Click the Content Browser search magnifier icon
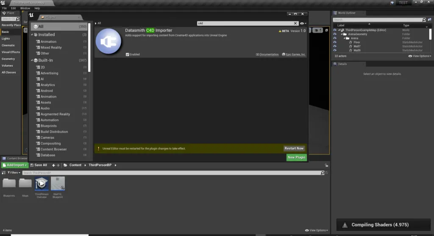This screenshot has width=434, height=236. pos(323,173)
